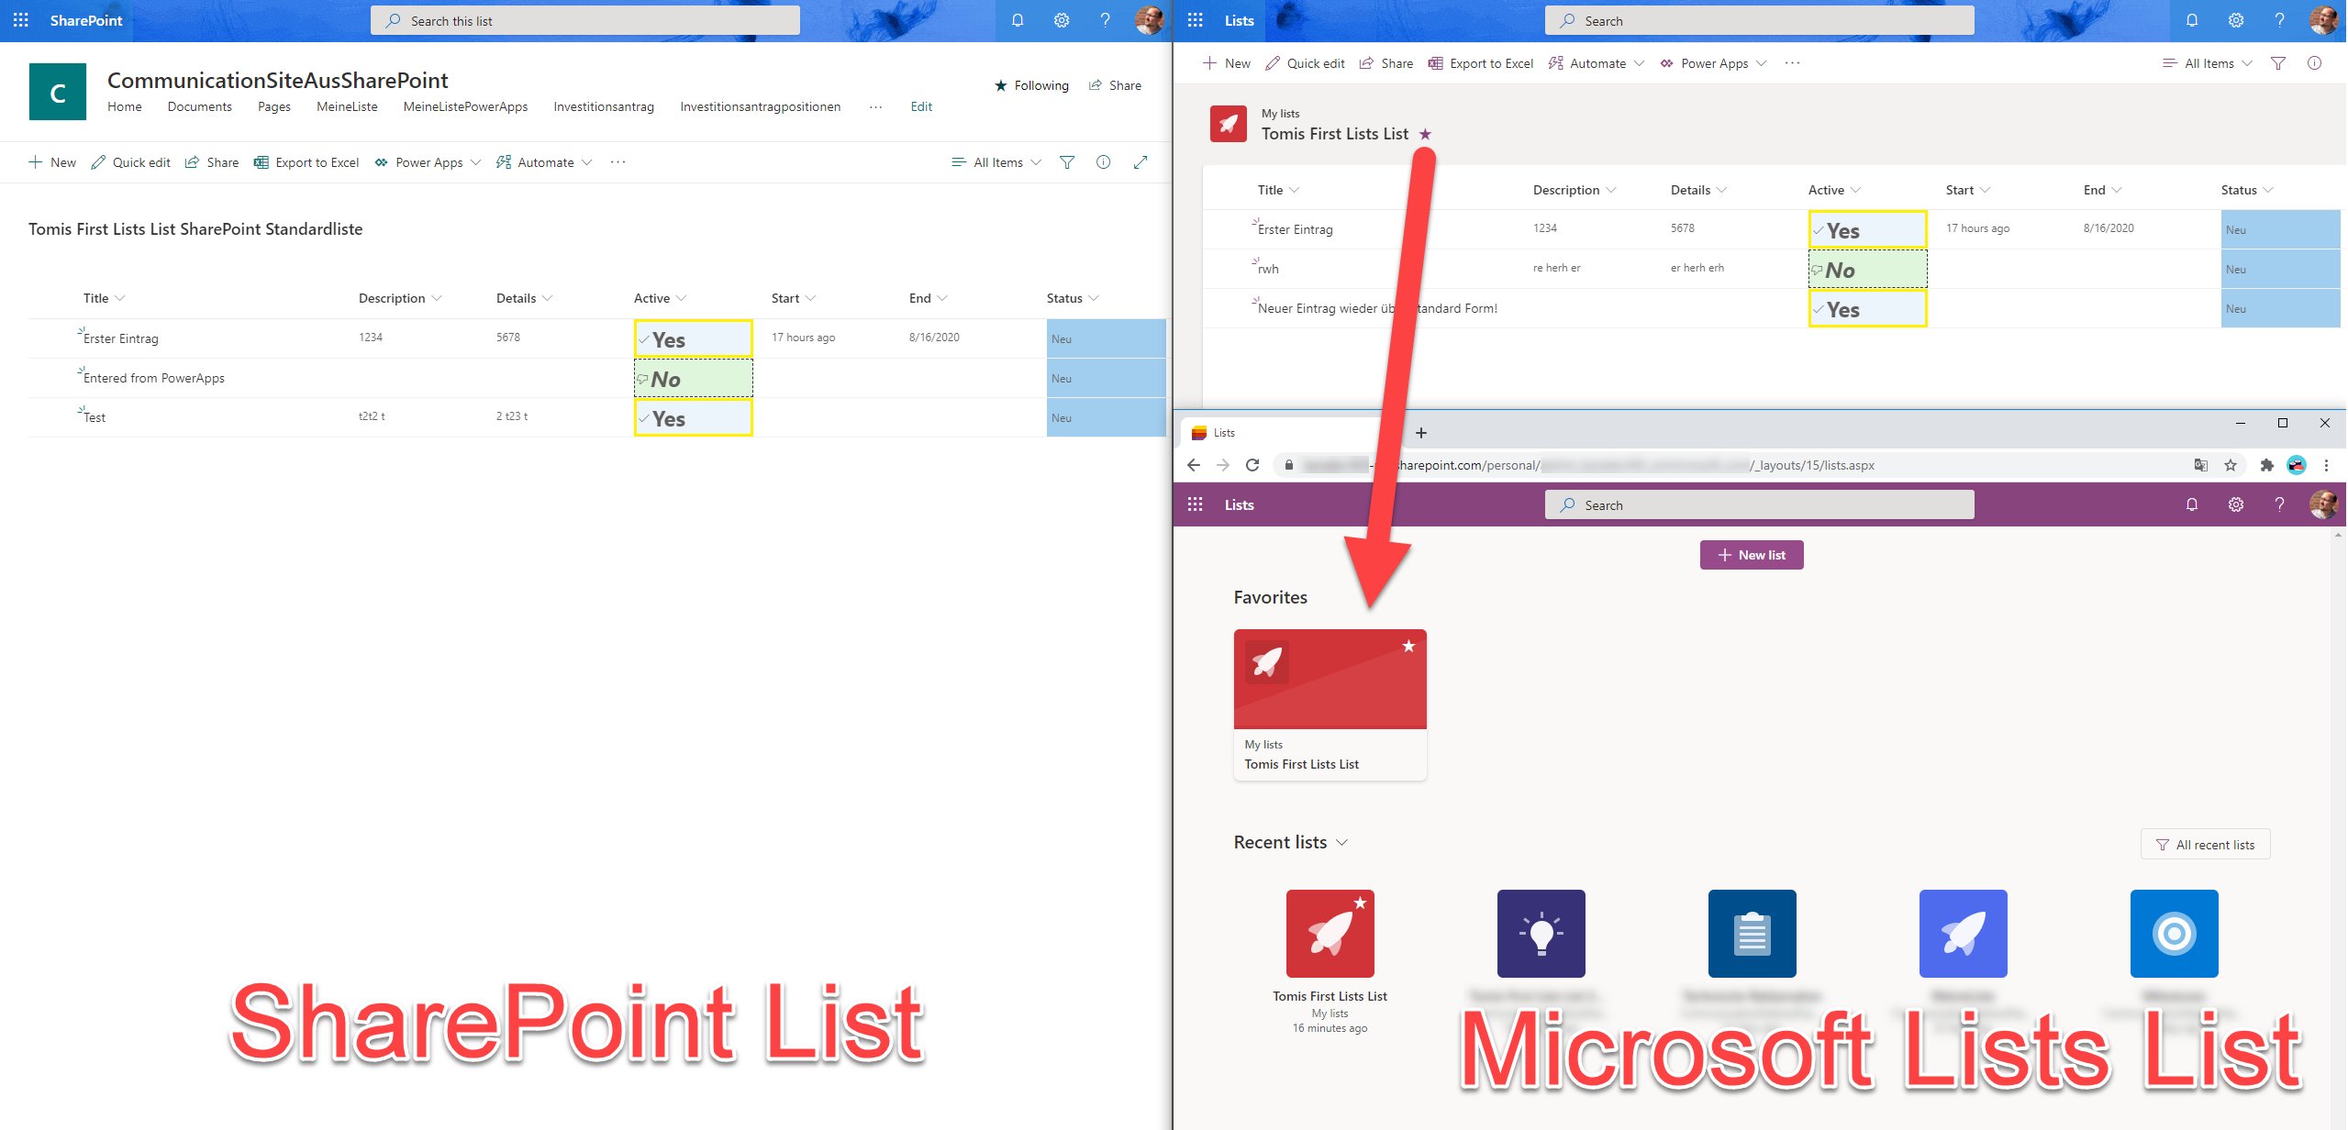Click the New list button

click(x=1751, y=555)
